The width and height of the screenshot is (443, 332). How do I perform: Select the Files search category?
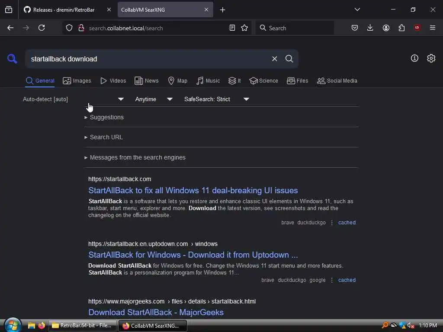tap(297, 81)
